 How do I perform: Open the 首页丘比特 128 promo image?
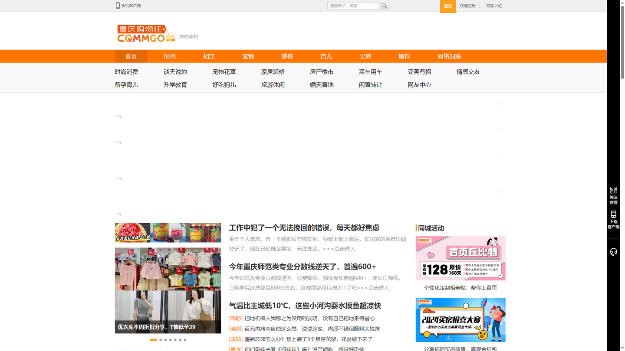point(461,258)
